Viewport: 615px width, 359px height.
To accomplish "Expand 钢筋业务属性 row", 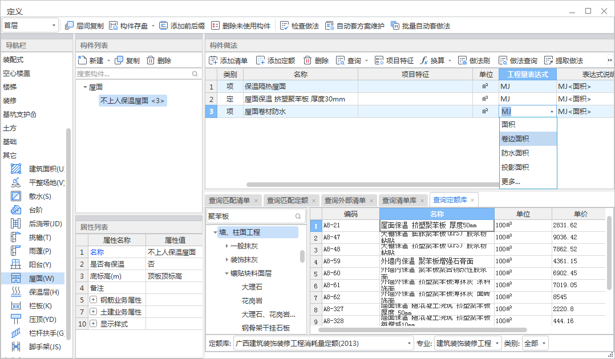I will (94, 300).
